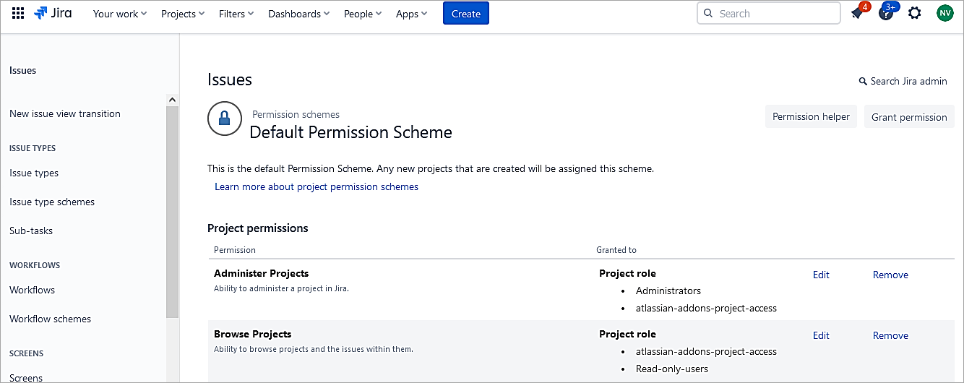Open the NV user profile avatar

coord(944,14)
